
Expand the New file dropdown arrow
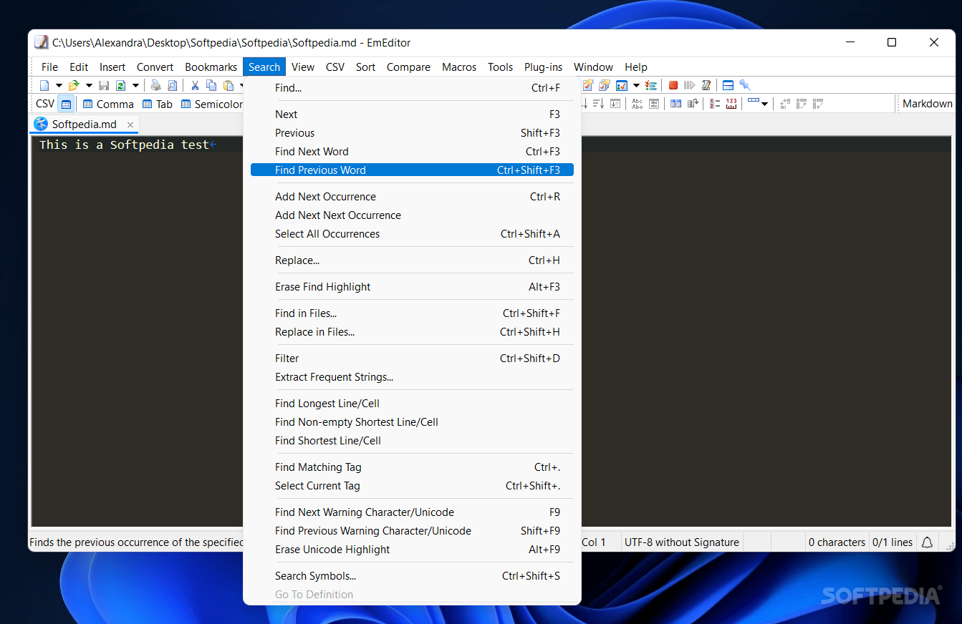59,86
